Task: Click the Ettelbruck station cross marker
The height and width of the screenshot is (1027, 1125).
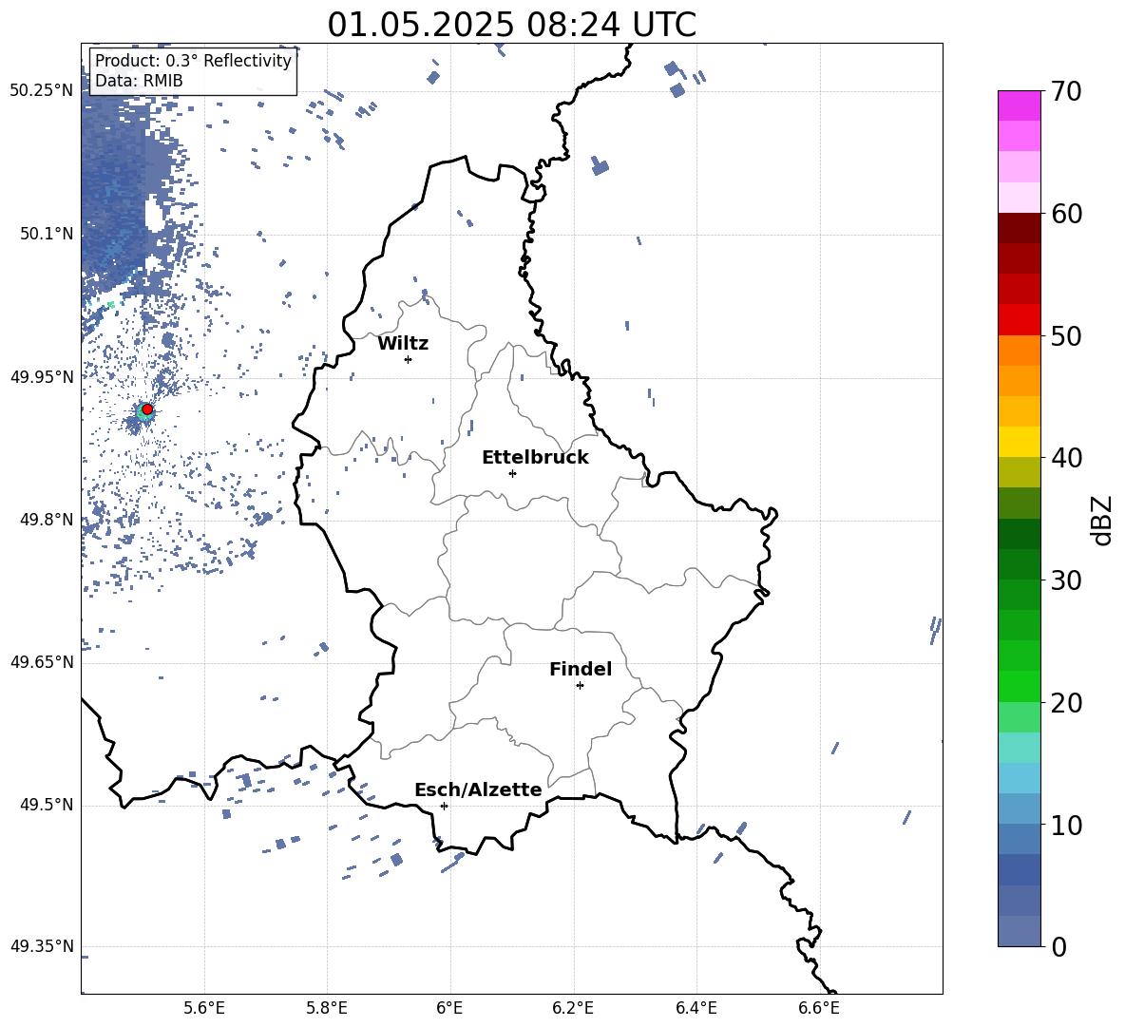Action: 512,473
